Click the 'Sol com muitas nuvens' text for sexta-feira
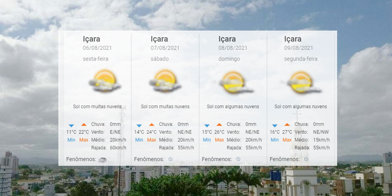 [97, 107]
